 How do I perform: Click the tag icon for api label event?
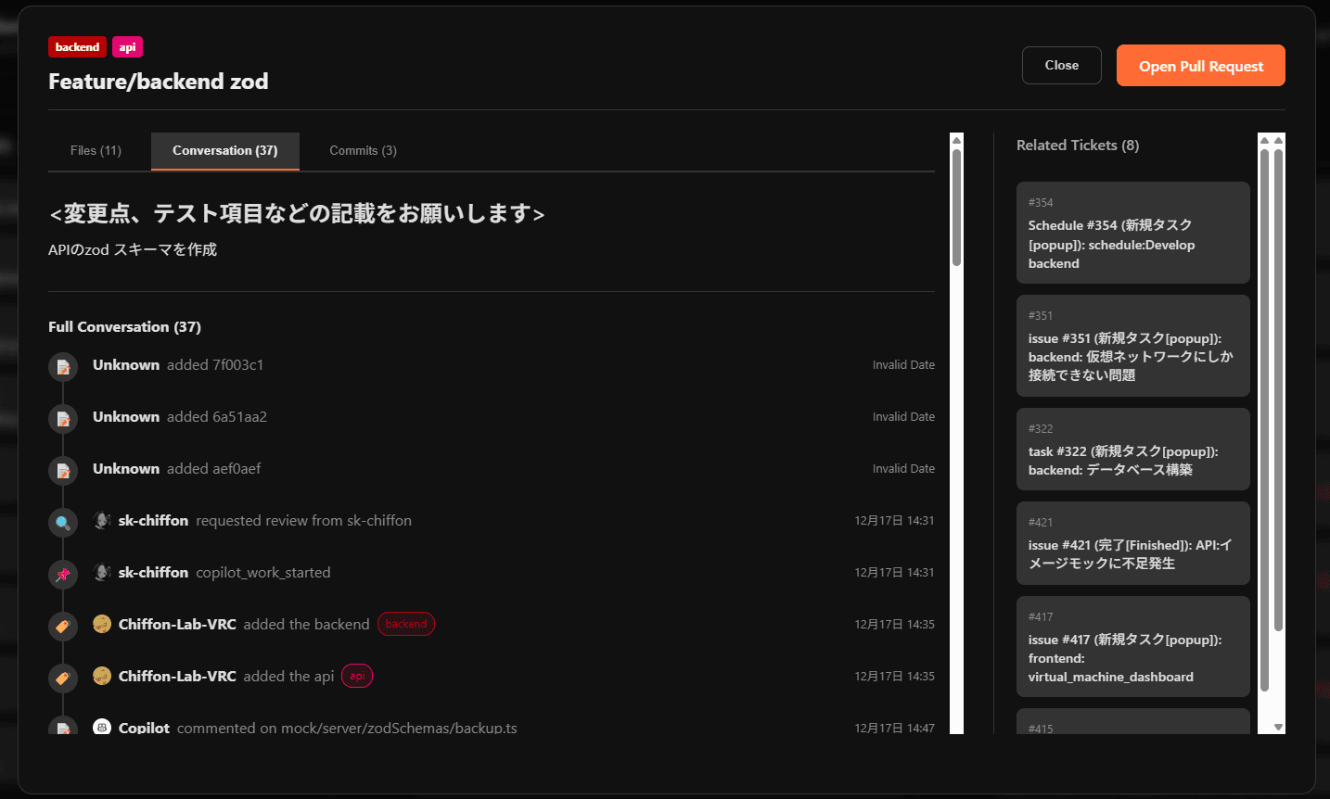click(x=63, y=679)
